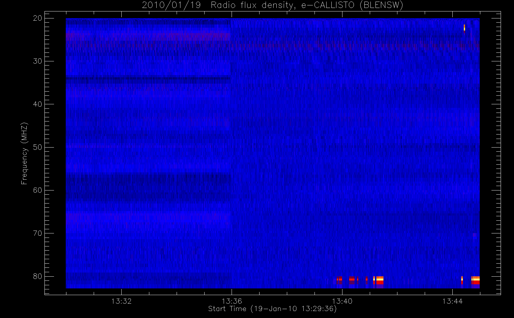Click the 13:40 time tick label
The width and height of the screenshot is (514, 318).
(x=342, y=301)
